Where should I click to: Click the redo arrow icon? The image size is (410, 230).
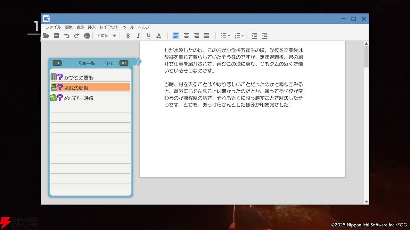[77, 36]
